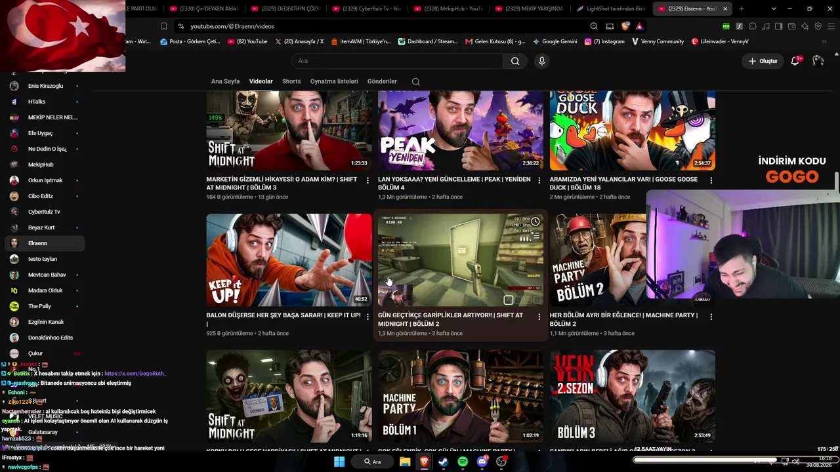Open Steam from the taskbar
The height and width of the screenshot is (472, 840).
click(444, 462)
